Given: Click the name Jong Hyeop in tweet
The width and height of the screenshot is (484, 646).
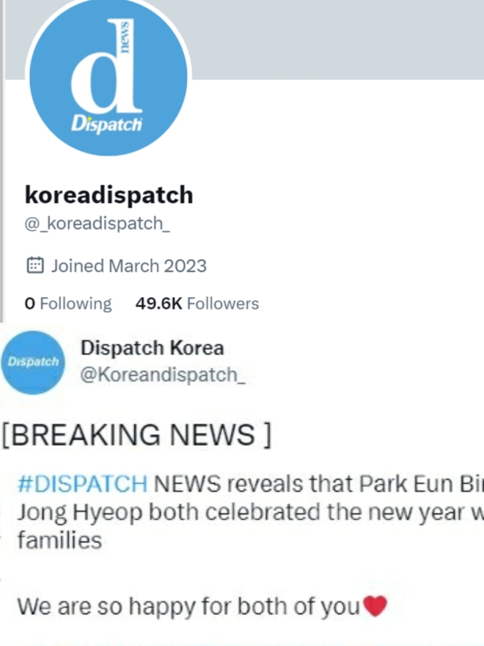Looking at the screenshot, I should pos(80,513).
